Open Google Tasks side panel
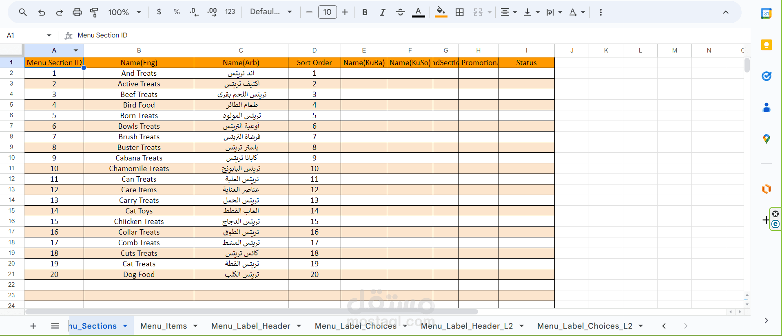The image size is (782, 336). [766, 76]
